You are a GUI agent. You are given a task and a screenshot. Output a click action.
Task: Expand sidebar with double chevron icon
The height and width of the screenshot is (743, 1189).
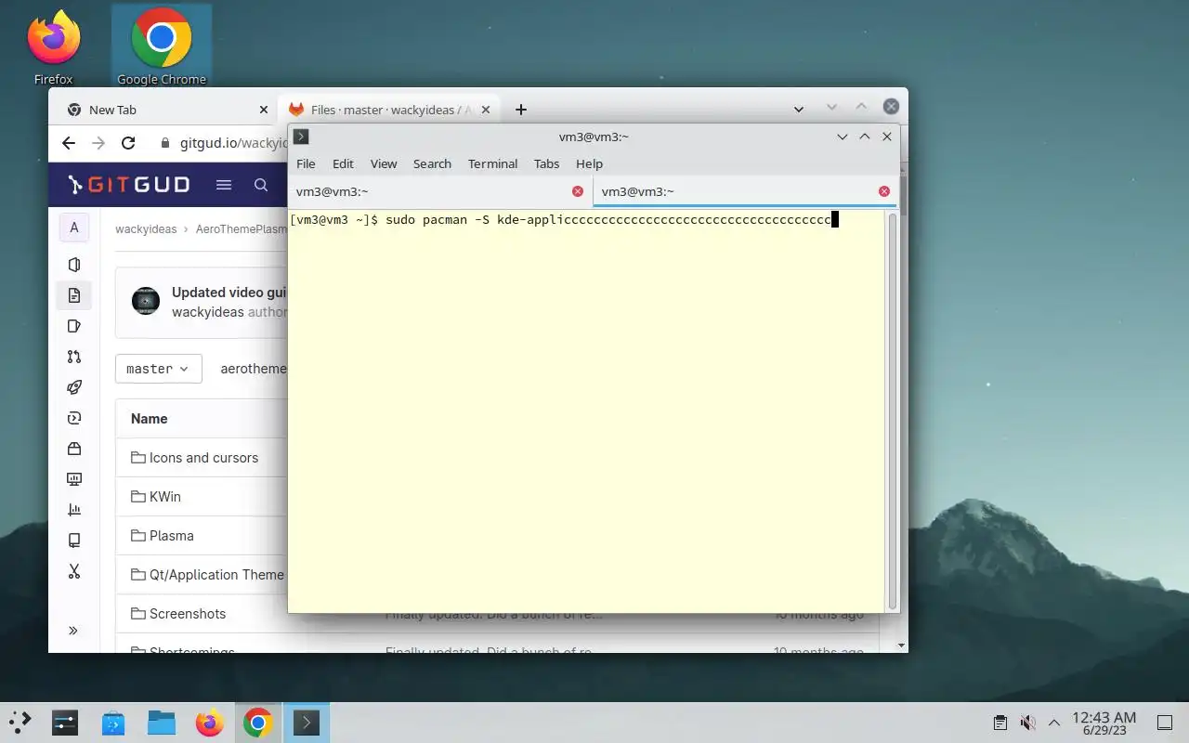73,631
